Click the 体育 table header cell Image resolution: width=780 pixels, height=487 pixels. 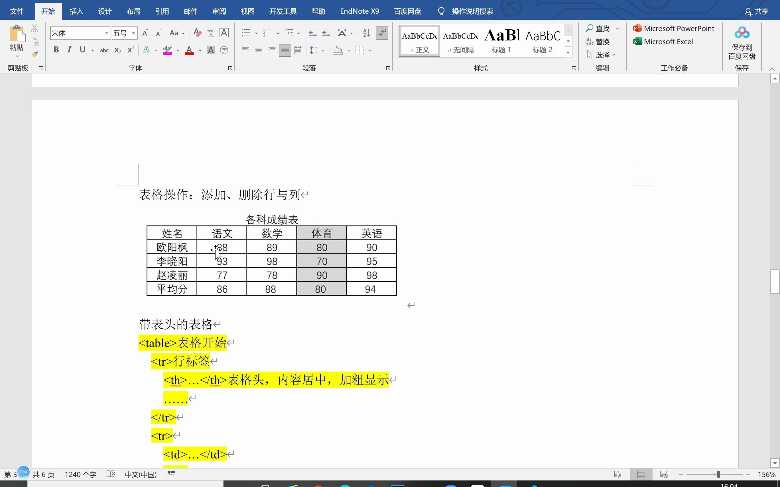(x=321, y=233)
